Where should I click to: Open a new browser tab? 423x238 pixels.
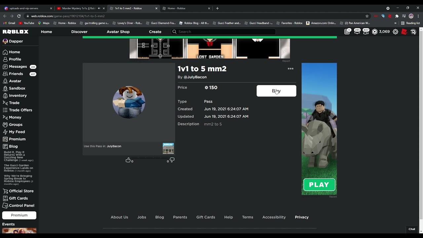217,8
